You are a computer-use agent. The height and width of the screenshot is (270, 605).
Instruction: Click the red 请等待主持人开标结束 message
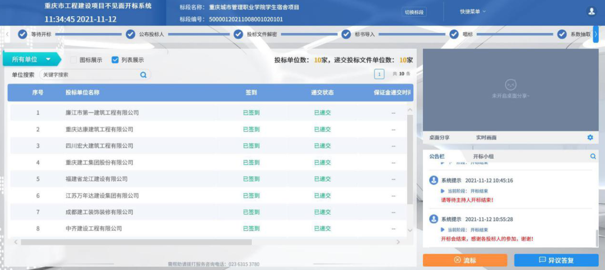coord(467,200)
